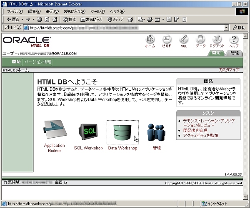
Task: Open the edit button dropdown arrow
Action: [163, 20]
